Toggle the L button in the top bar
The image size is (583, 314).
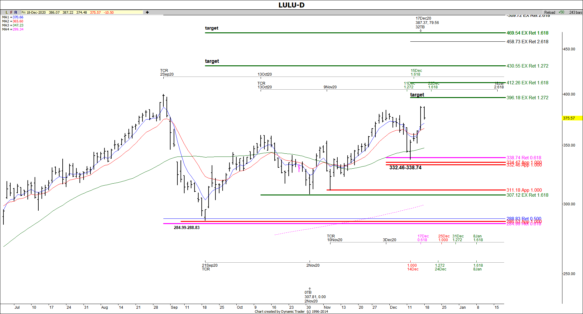[x=7, y=12]
